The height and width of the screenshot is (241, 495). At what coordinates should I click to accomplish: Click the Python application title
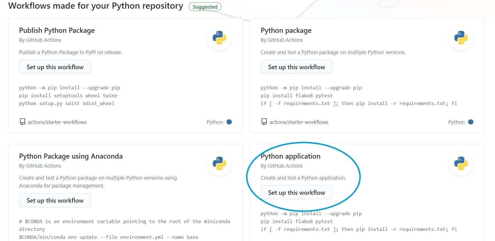291,156
